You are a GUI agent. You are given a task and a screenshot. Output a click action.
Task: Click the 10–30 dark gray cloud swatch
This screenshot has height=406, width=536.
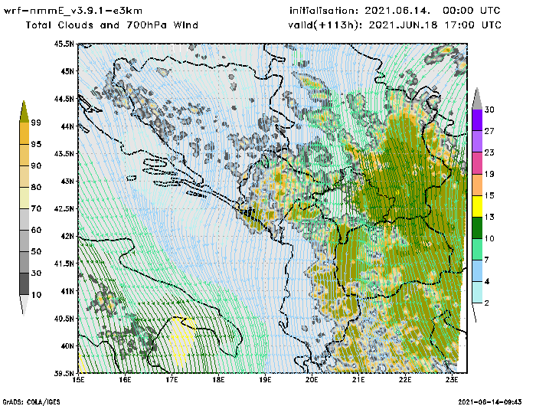click(25, 283)
